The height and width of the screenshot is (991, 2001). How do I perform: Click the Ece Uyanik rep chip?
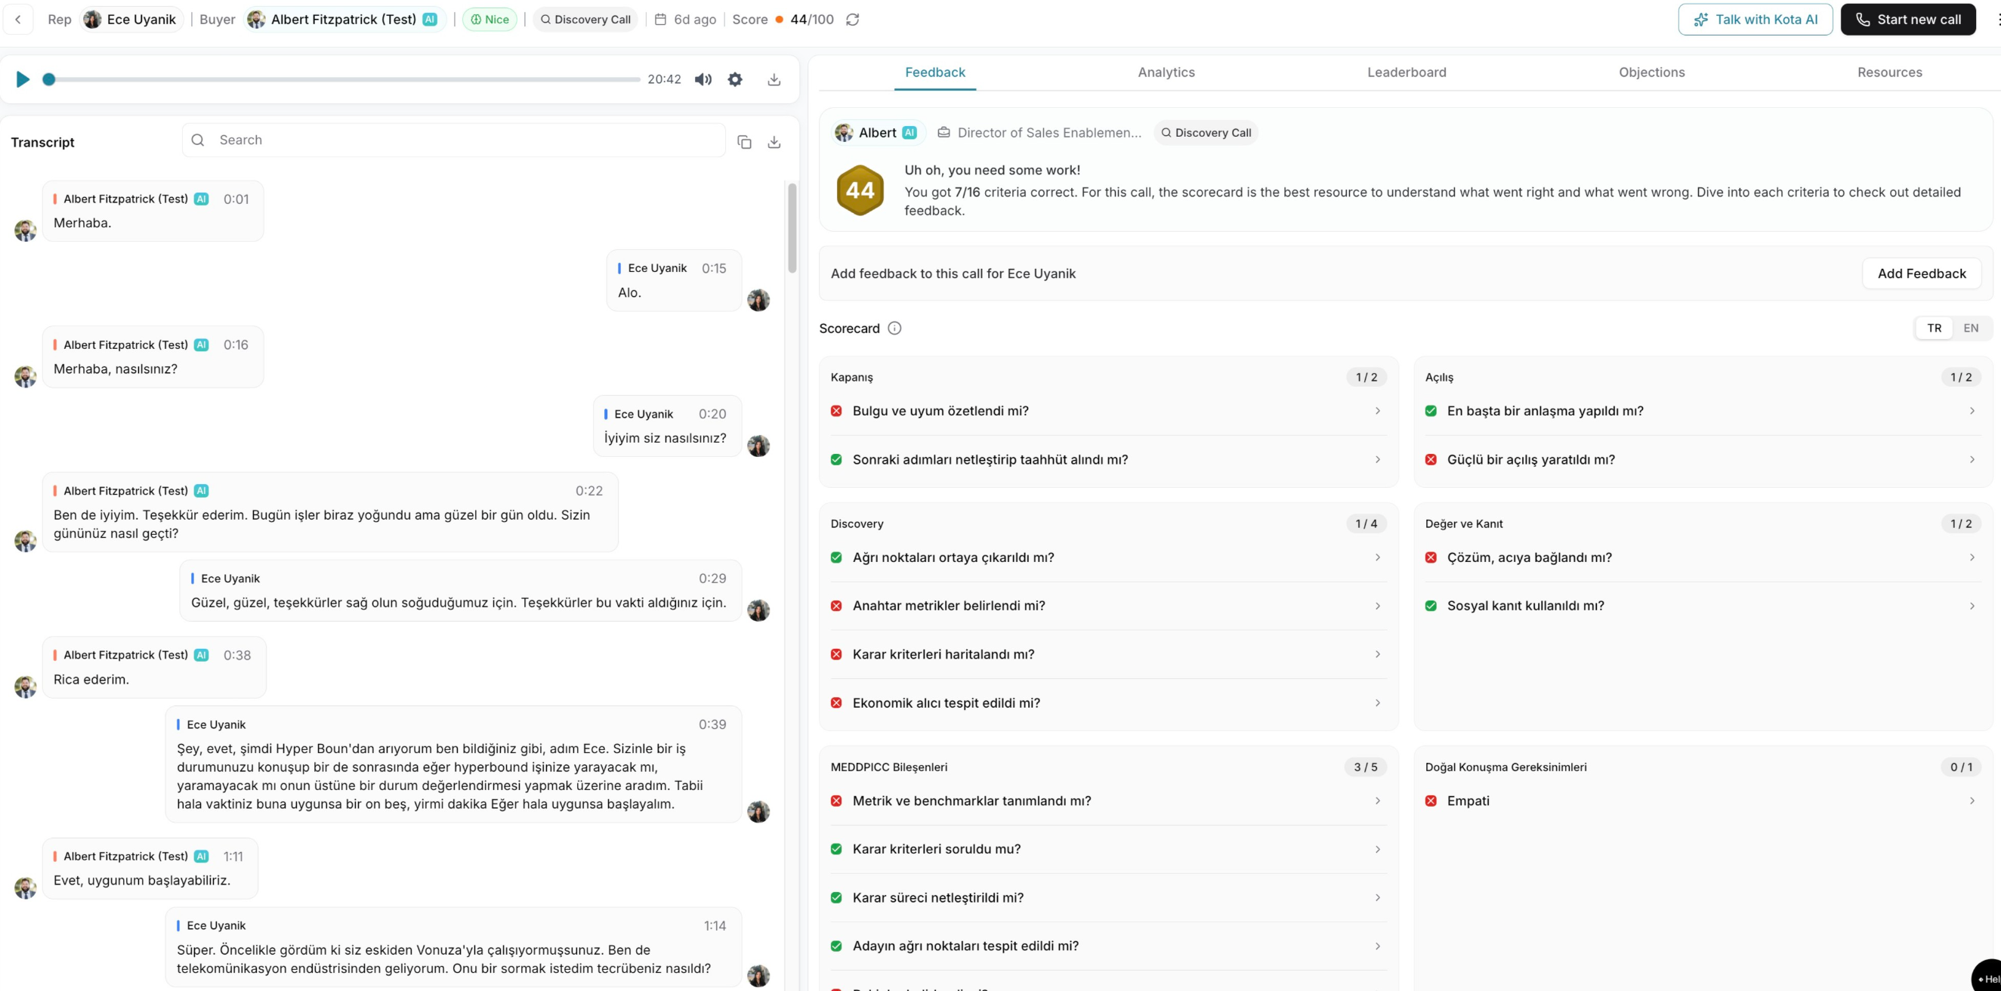[131, 20]
